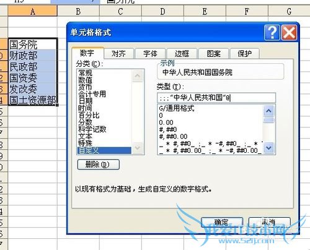Image resolution: width=310 pixels, height=250 pixels.
Task: Select column F header
Action: (x=247, y=11)
